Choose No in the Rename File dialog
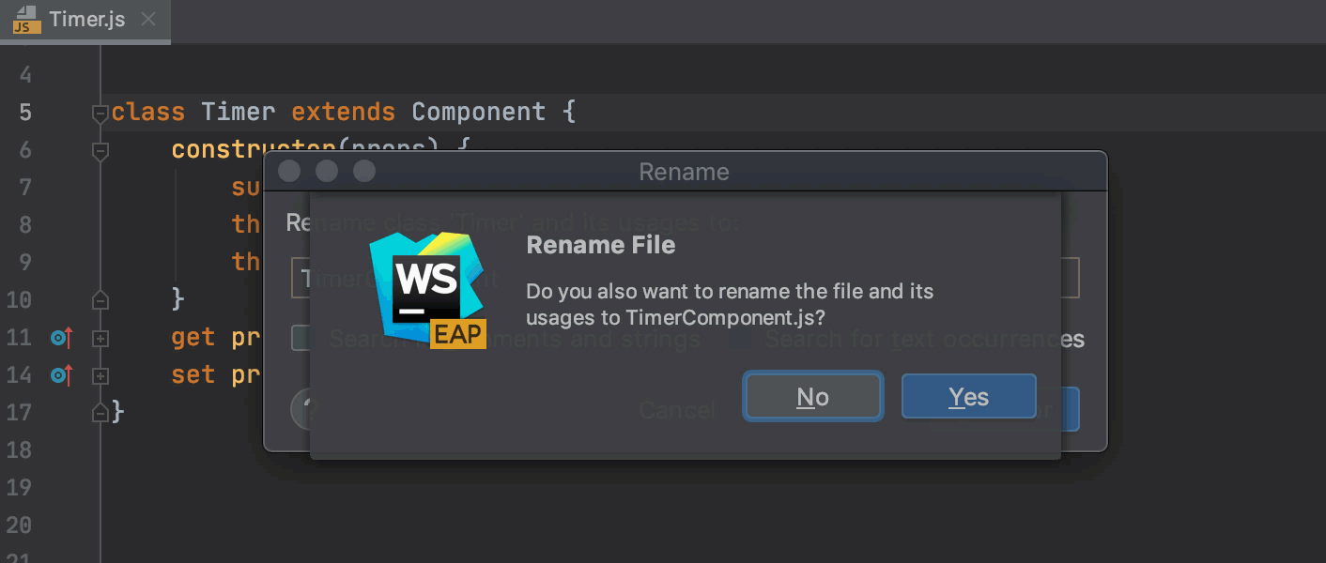 click(812, 397)
